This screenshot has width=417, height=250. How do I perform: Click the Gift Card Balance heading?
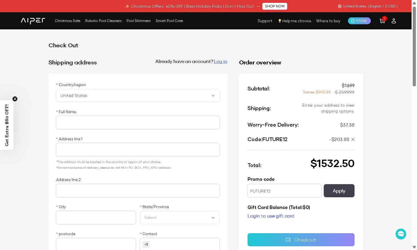(x=279, y=207)
